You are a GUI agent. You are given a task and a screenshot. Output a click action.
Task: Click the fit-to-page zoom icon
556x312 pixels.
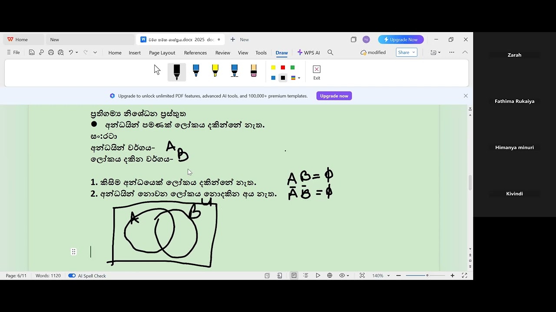click(x=362, y=276)
